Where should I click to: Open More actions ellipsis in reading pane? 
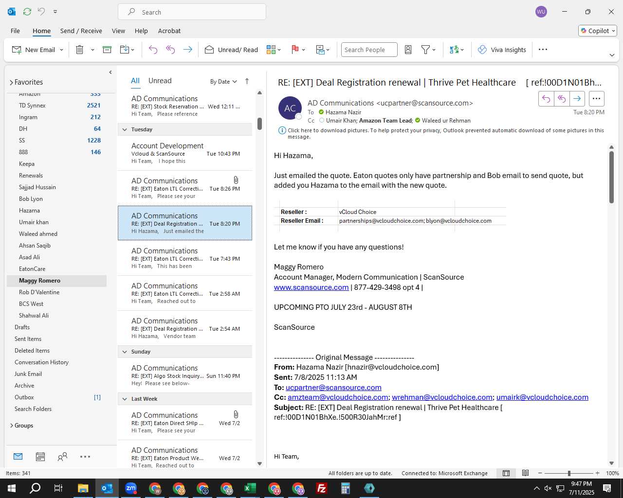pyautogui.click(x=596, y=99)
